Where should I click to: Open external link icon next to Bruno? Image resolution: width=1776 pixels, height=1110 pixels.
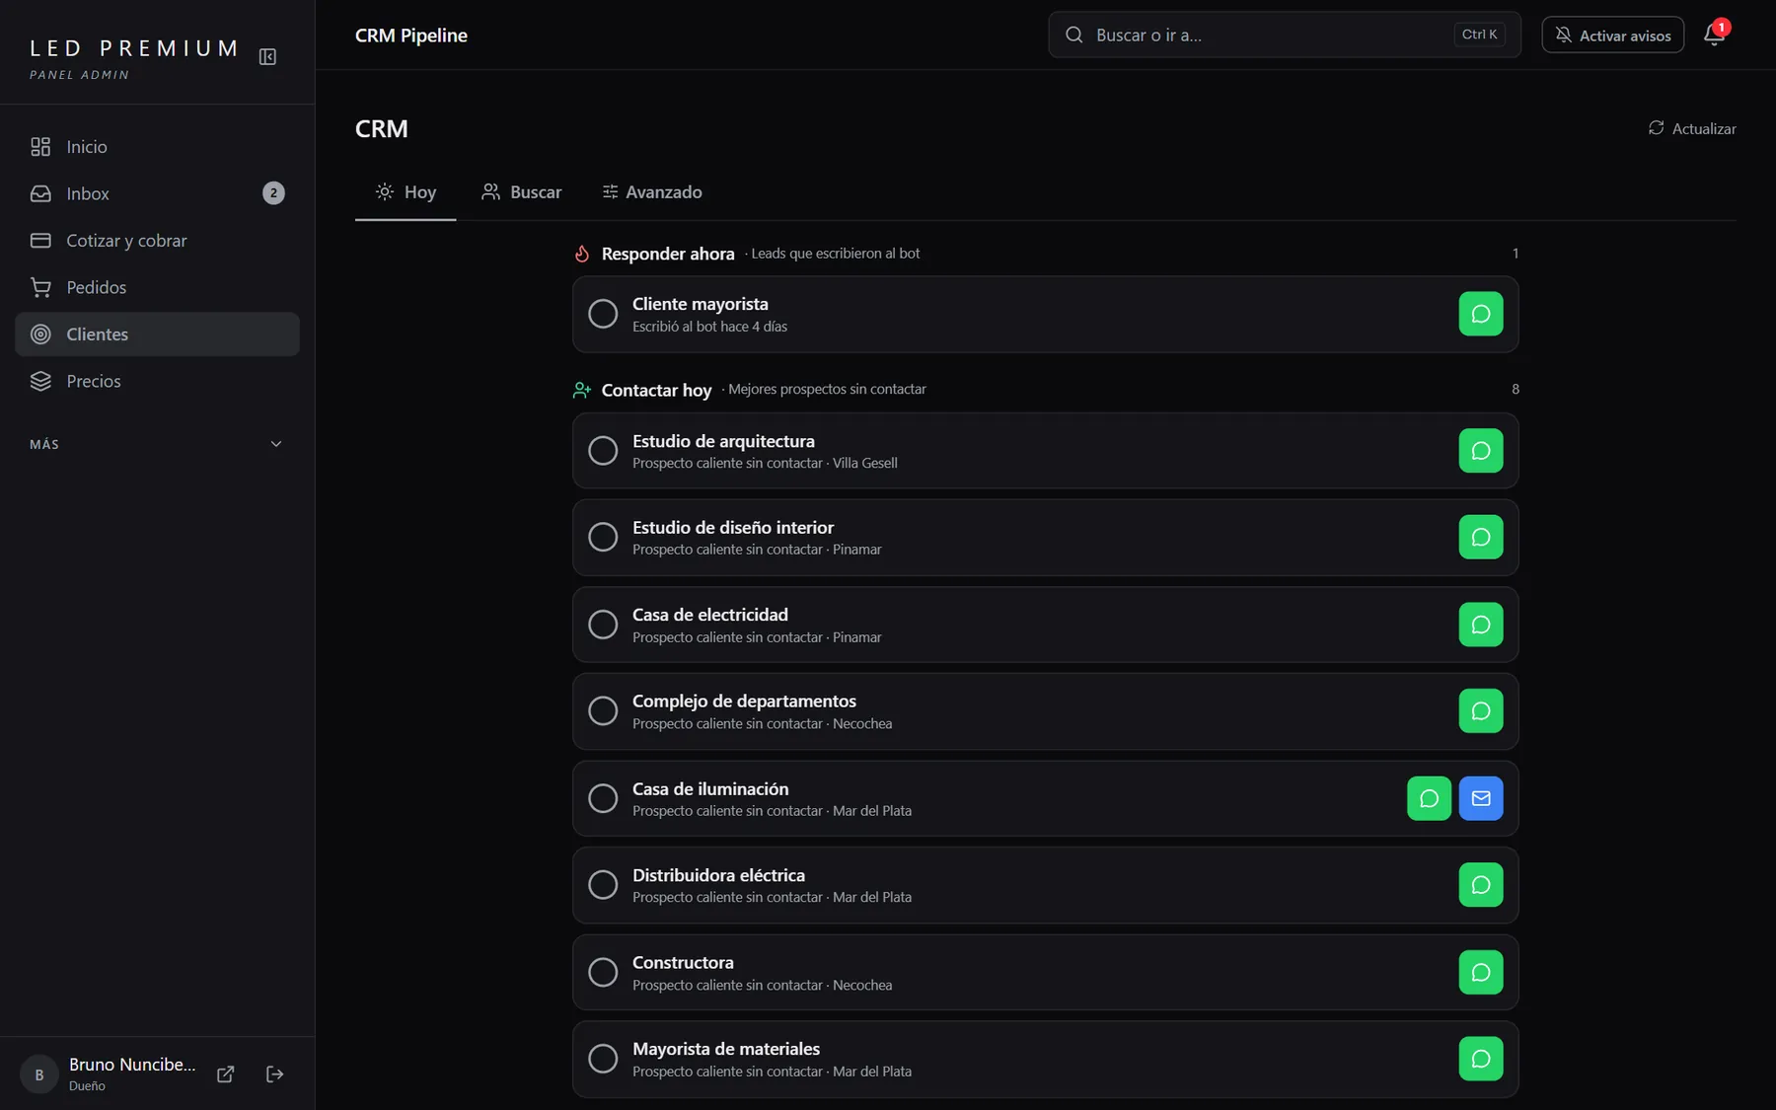point(225,1074)
